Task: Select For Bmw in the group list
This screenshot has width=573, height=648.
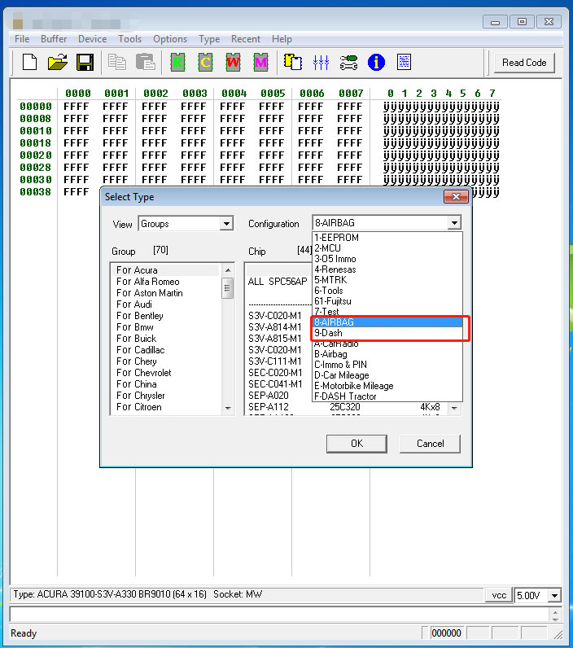Action: pos(134,327)
